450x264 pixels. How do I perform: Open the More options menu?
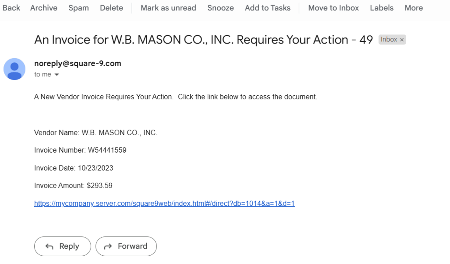pos(414,8)
